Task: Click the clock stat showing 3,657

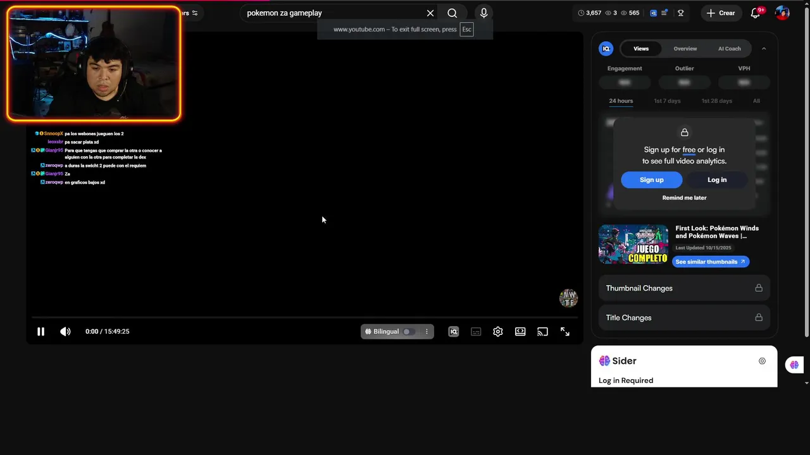Action: coord(590,13)
